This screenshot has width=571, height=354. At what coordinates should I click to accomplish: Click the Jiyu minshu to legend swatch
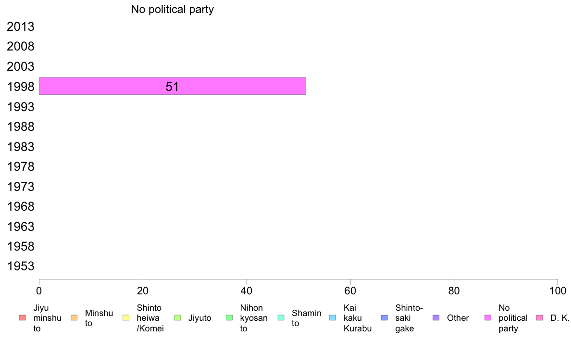click(23, 317)
